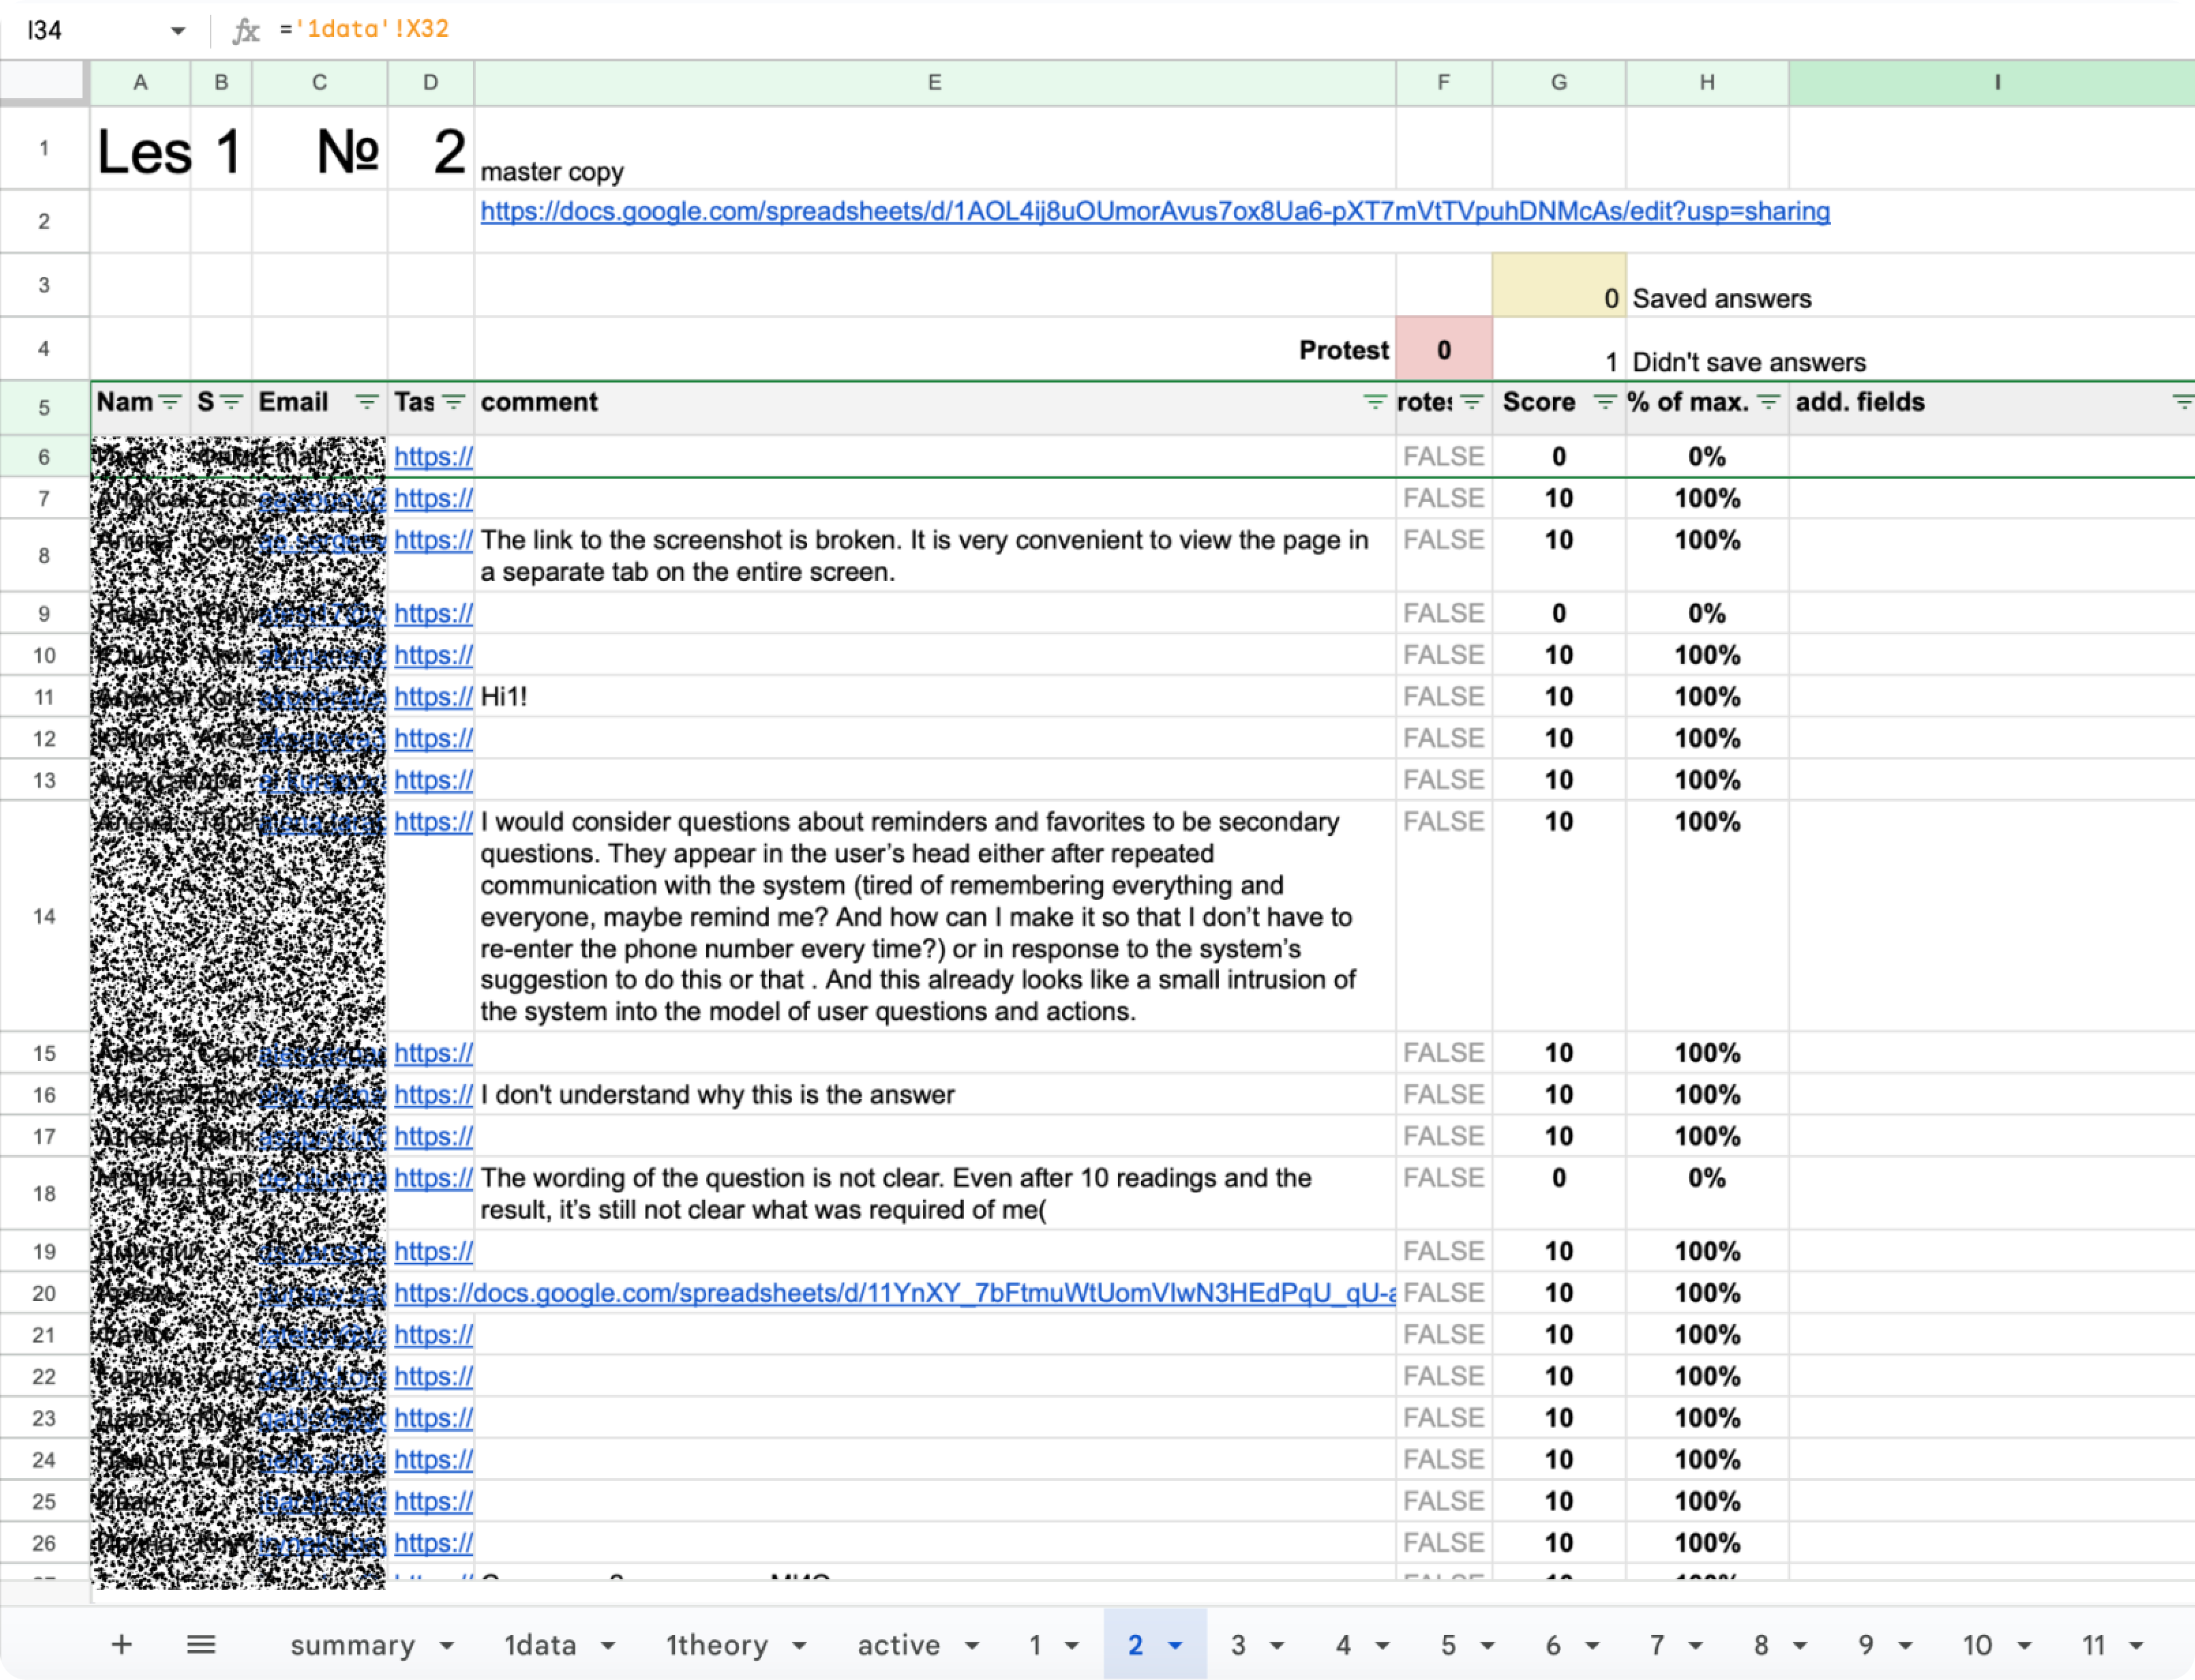Select the 'master copy' cell
The height and width of the screenshot is (1680, 2195).
[x=935, y=148]
